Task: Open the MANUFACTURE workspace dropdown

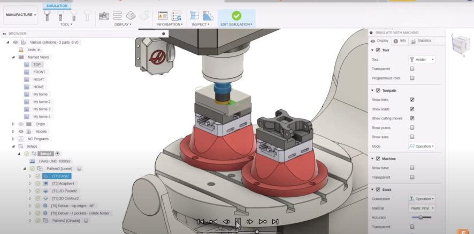Action: 20,15
